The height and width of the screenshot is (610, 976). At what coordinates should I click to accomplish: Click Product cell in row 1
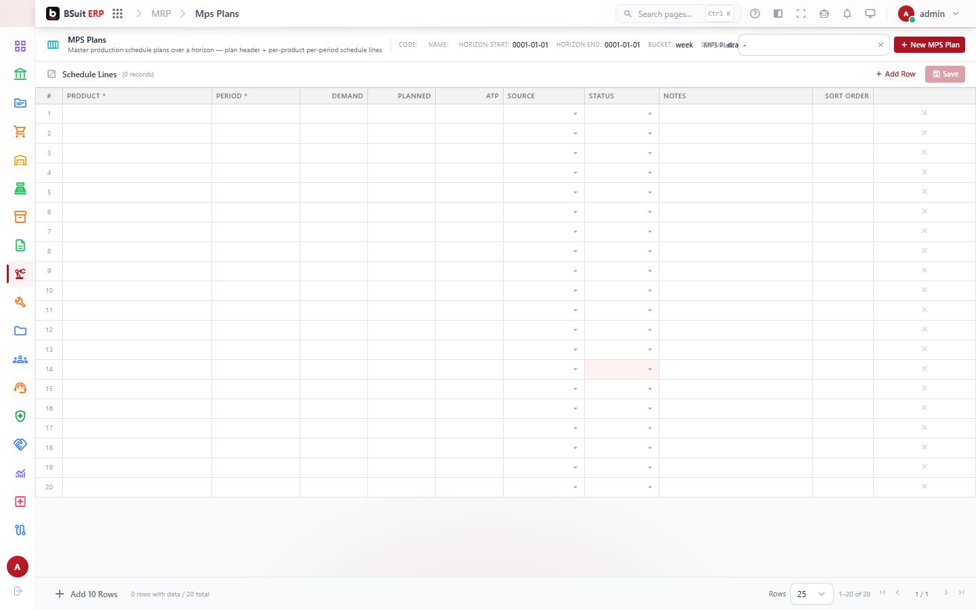[x=137, y=113]
